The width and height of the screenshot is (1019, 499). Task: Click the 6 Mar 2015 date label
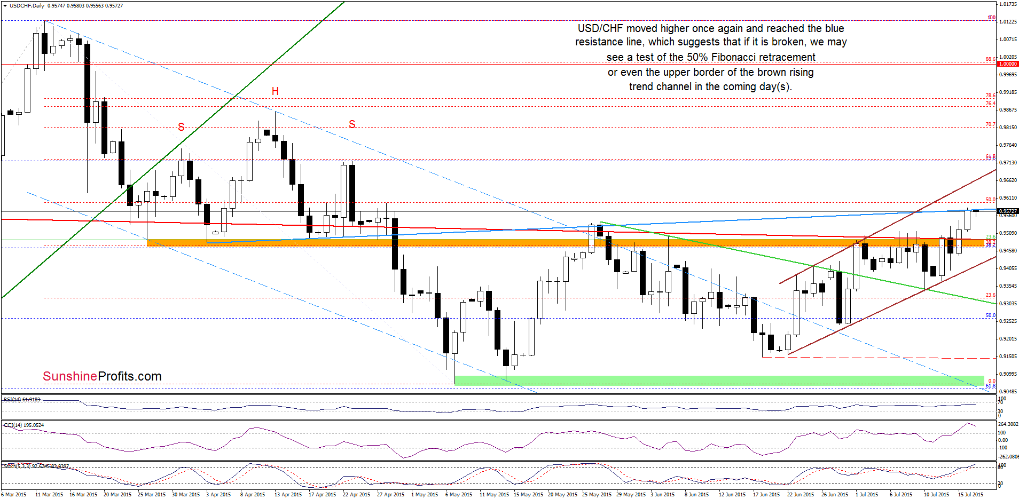coord(14,495)
